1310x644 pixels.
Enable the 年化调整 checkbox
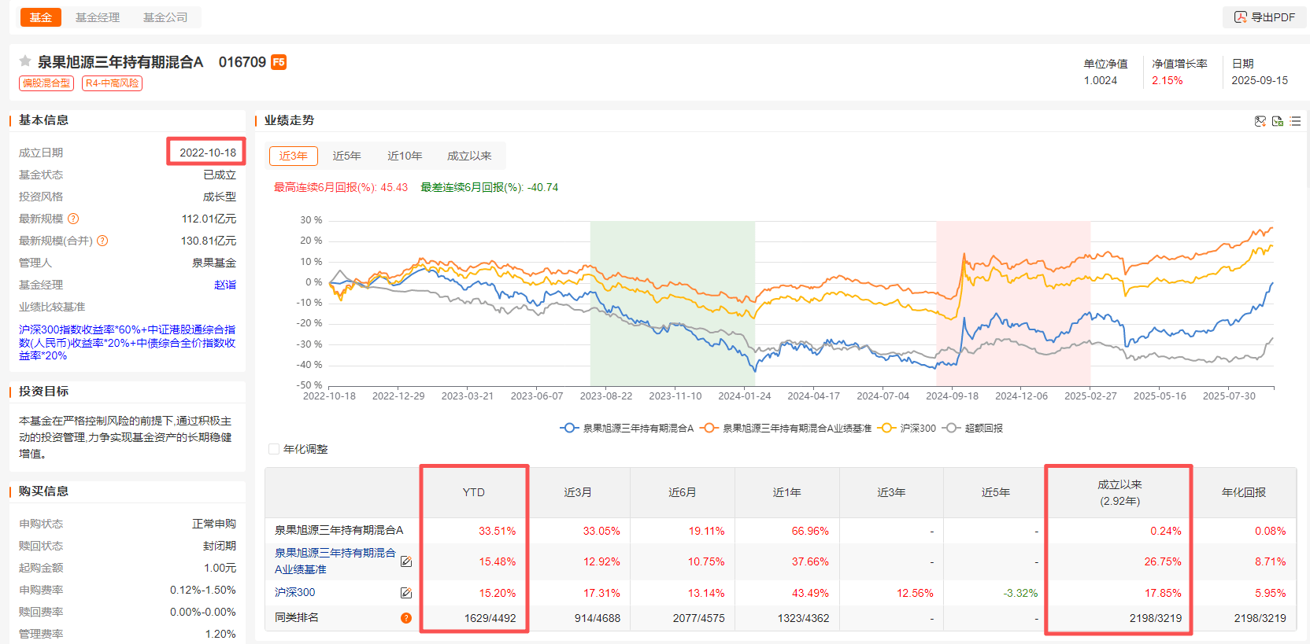click(274, 449)
